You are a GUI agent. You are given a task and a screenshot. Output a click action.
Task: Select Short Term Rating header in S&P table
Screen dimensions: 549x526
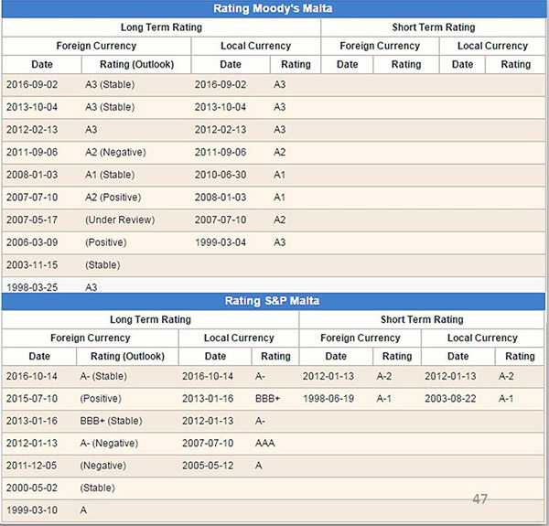point(421,319)
